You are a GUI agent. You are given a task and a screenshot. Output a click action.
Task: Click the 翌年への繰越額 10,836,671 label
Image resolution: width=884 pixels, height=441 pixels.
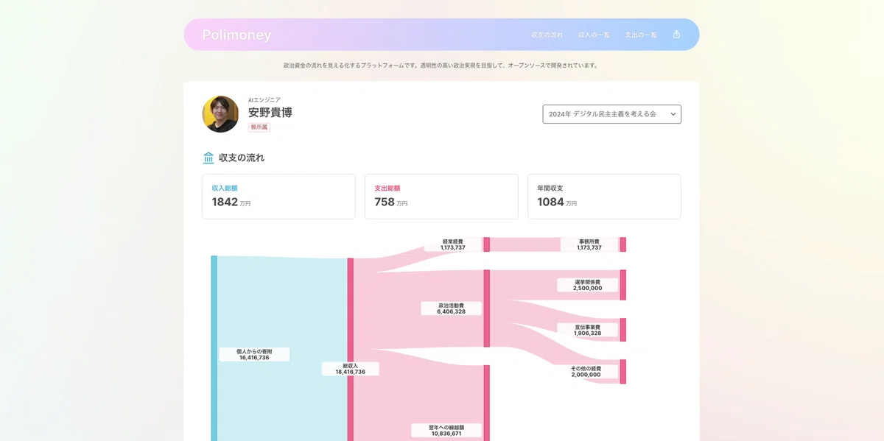[446, 431]
